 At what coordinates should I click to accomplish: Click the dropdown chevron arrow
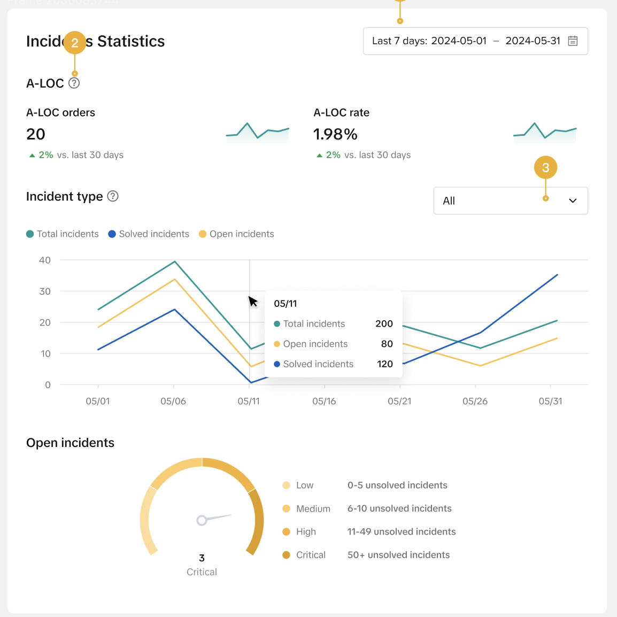[573, 200]
